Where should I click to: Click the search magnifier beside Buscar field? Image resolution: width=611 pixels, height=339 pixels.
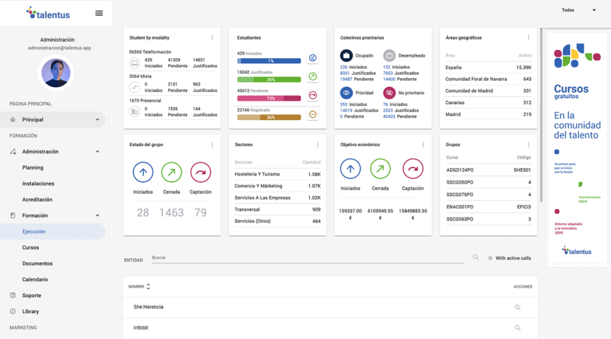pyautogui.click(x=476, y=258)
